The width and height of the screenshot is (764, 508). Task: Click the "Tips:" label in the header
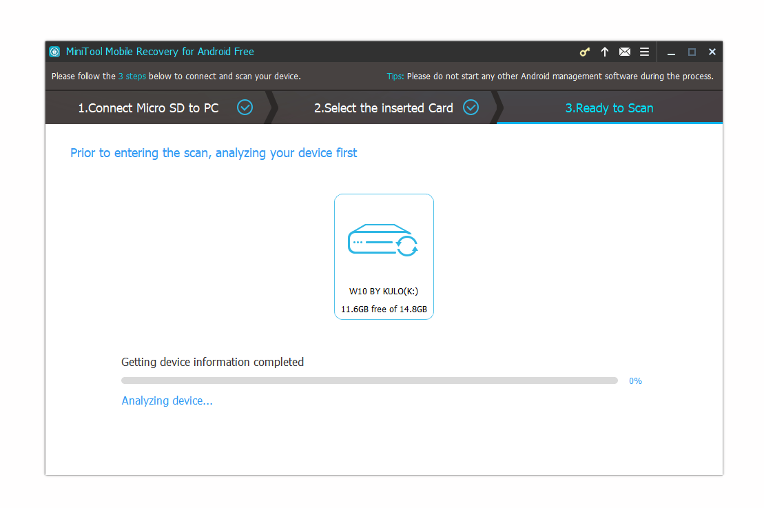[395, 77]
